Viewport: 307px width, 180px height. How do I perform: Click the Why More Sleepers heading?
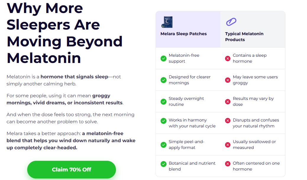point(64,33)
